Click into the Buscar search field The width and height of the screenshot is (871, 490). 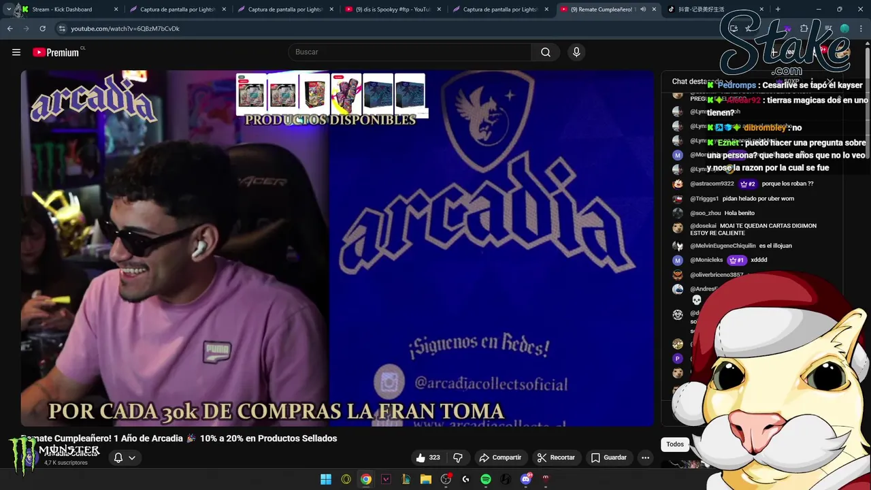tap(410, 52)
